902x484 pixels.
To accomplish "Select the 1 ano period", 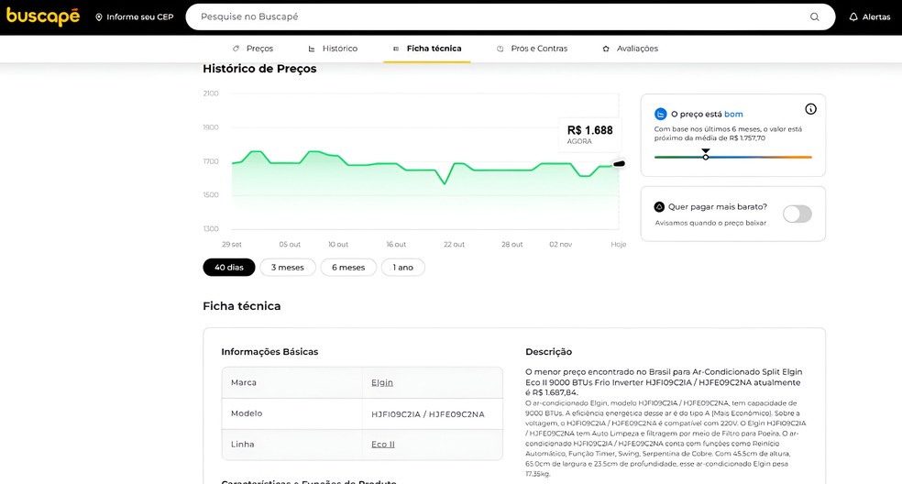I will (403, 268).
